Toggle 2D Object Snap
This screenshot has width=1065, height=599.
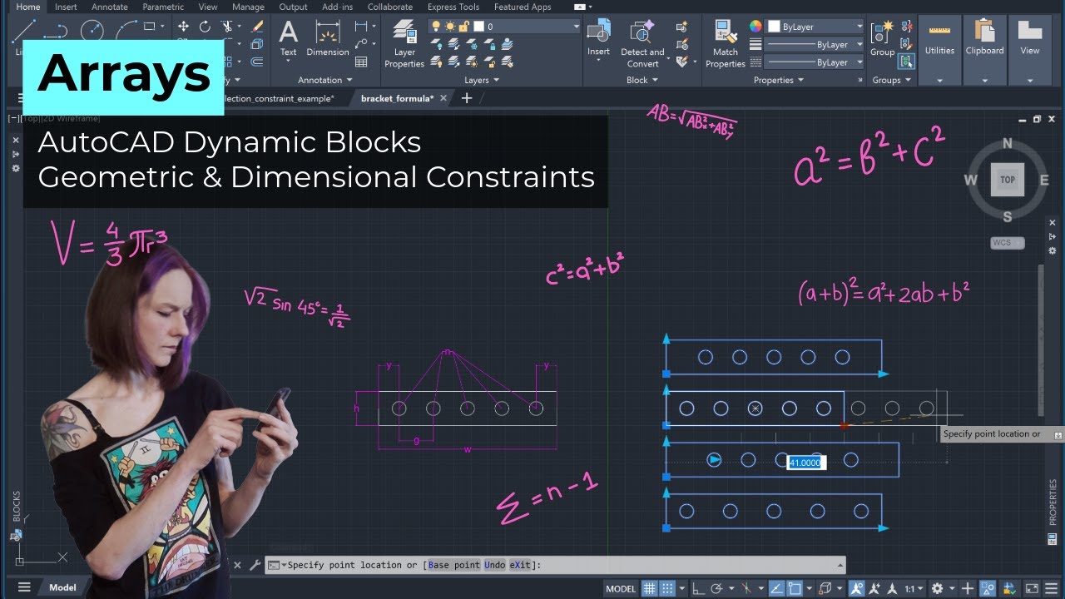pos(795,588)
